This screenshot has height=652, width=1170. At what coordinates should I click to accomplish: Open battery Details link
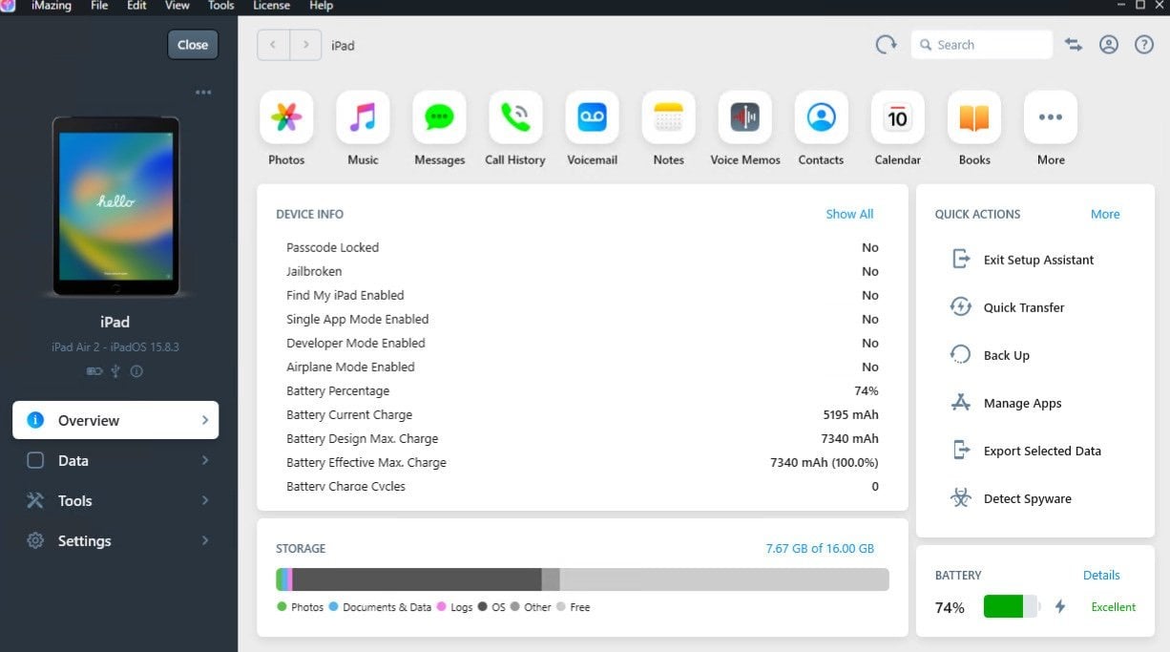[x=1101, y=575]
